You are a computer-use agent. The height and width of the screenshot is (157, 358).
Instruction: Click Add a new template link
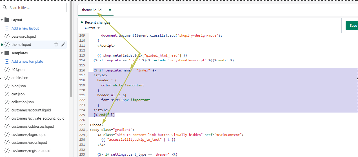point(27,61)
